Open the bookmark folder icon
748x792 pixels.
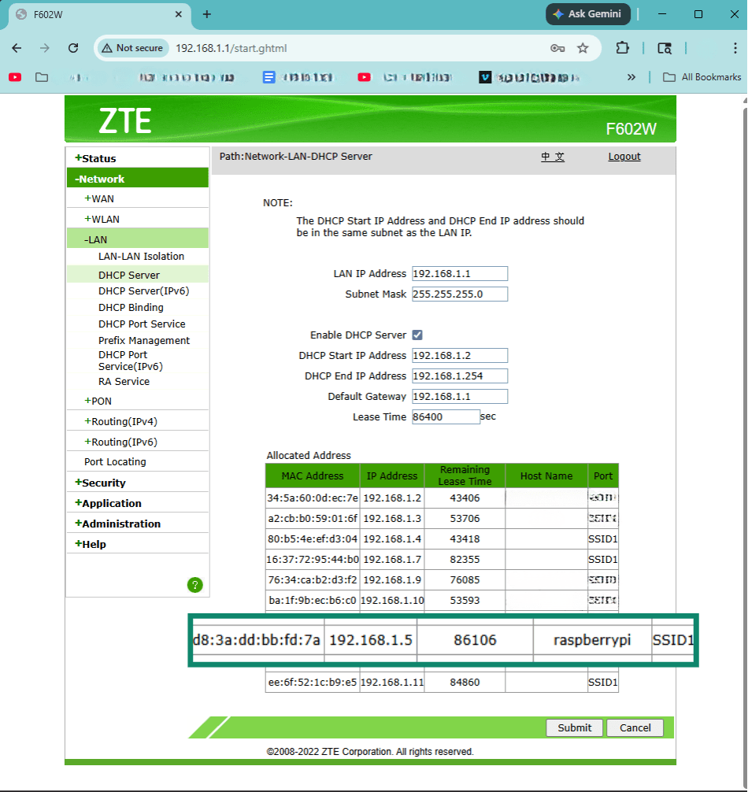click(42, 77)
